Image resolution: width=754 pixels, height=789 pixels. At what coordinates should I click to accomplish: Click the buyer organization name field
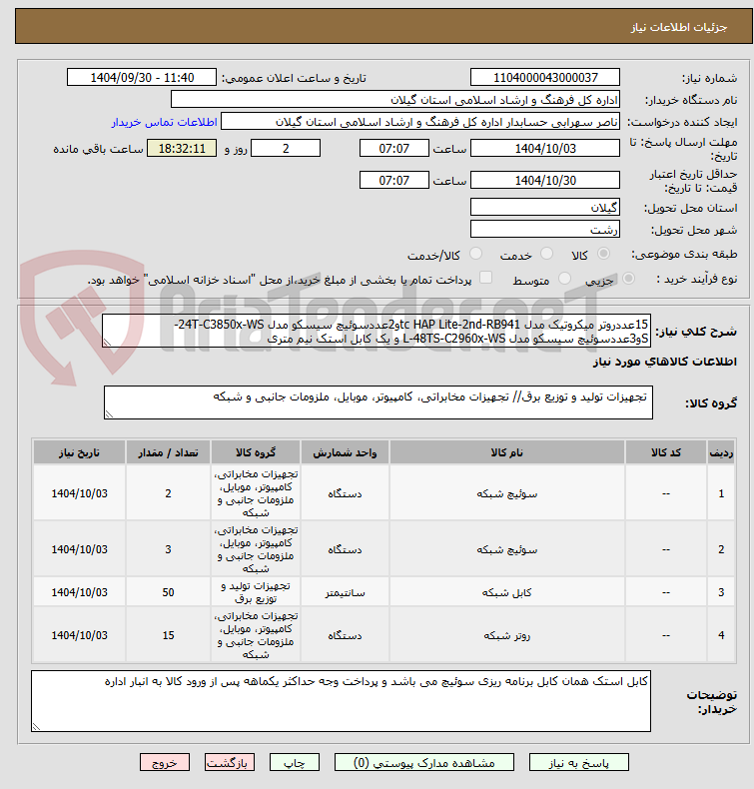click(394, 100)
